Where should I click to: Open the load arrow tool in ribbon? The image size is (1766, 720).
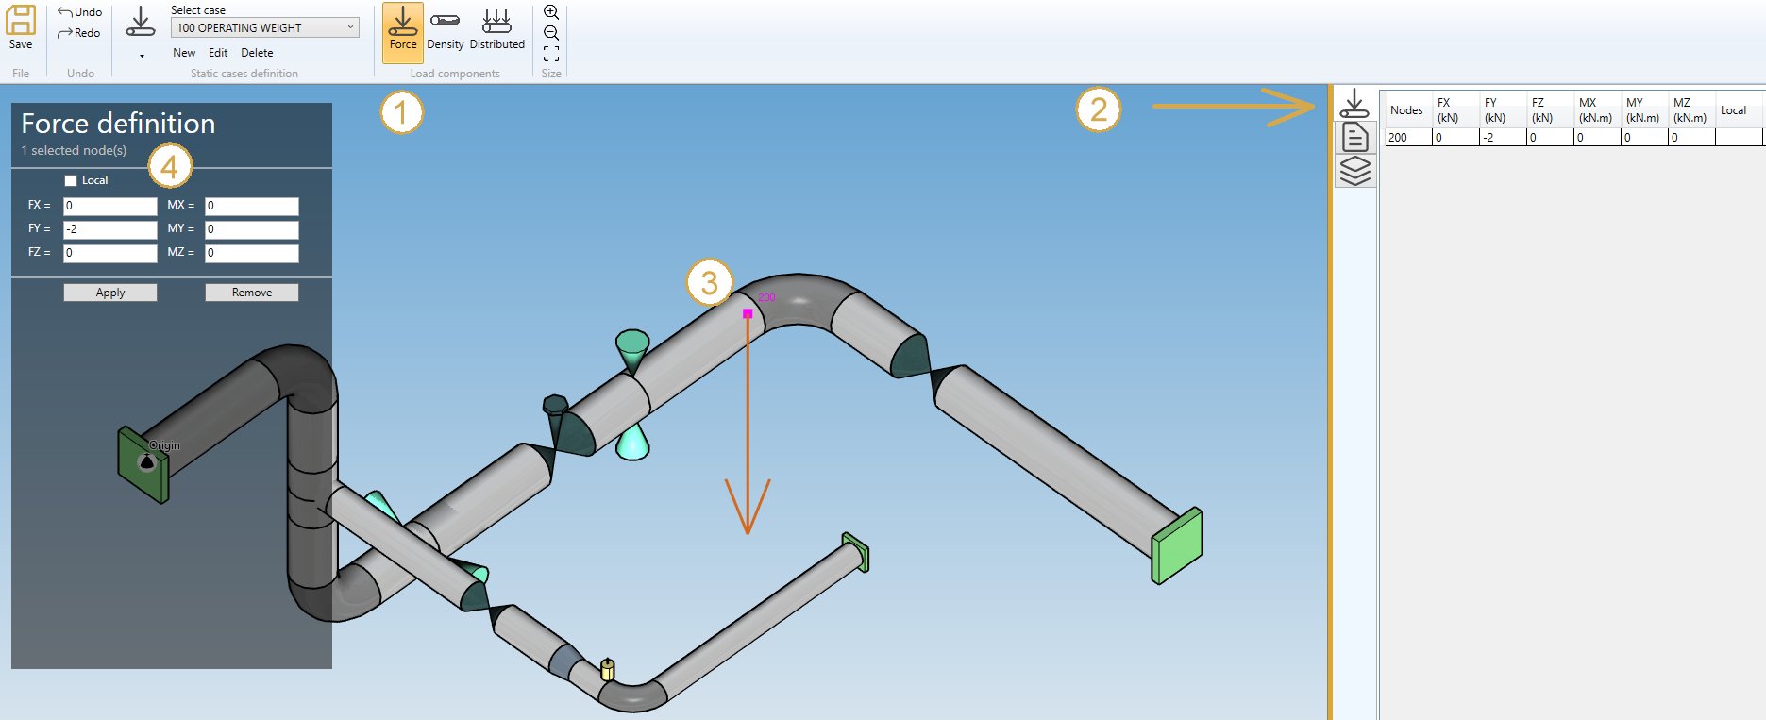click(141, 23)
